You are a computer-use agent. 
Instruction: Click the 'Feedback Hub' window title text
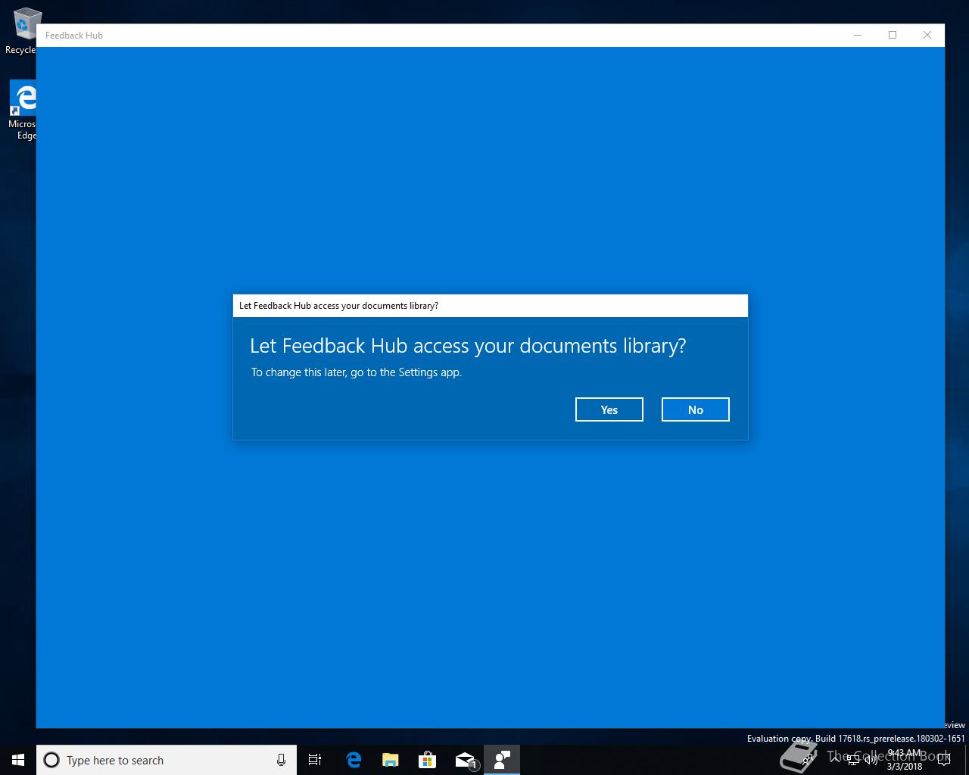74,36
